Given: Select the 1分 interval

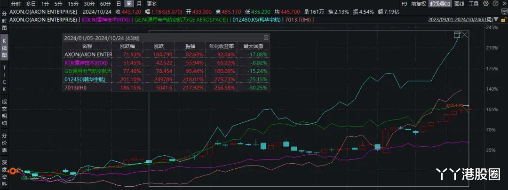Looking at the screenshot, I should pyautogui.click(x=45, y=4).
